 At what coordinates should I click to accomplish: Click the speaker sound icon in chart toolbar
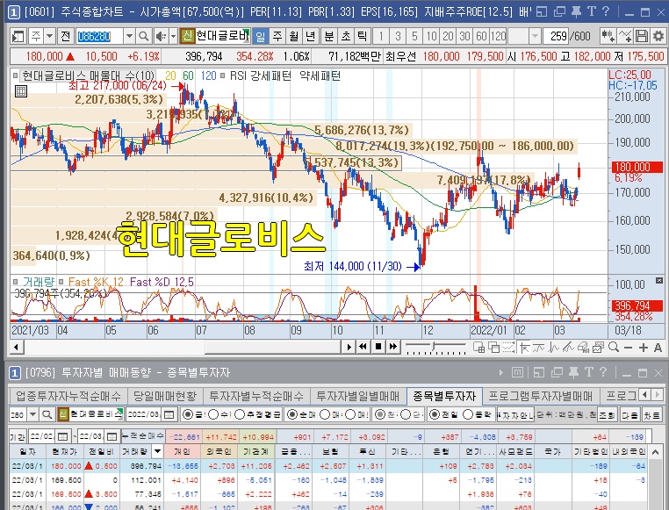[161, 36]
